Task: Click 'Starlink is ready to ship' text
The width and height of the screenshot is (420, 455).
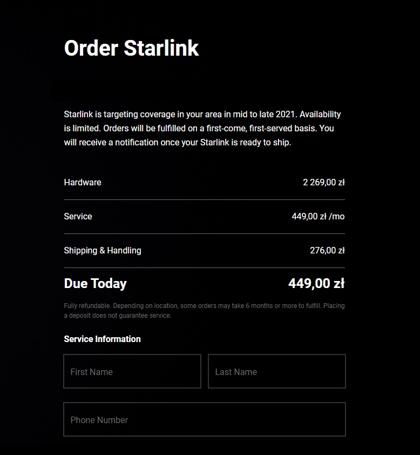Action: [x=246, y=143]
